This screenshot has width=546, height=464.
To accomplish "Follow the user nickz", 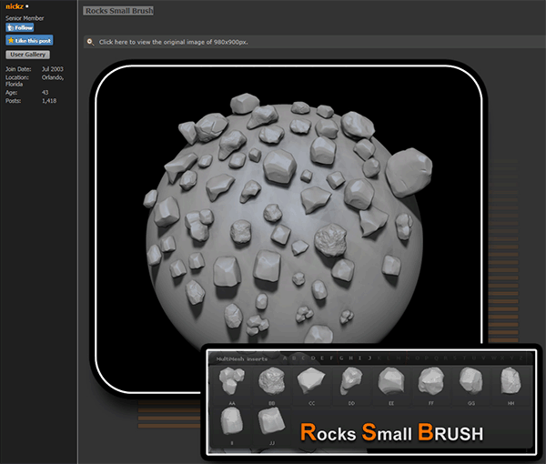I will 20,28.
